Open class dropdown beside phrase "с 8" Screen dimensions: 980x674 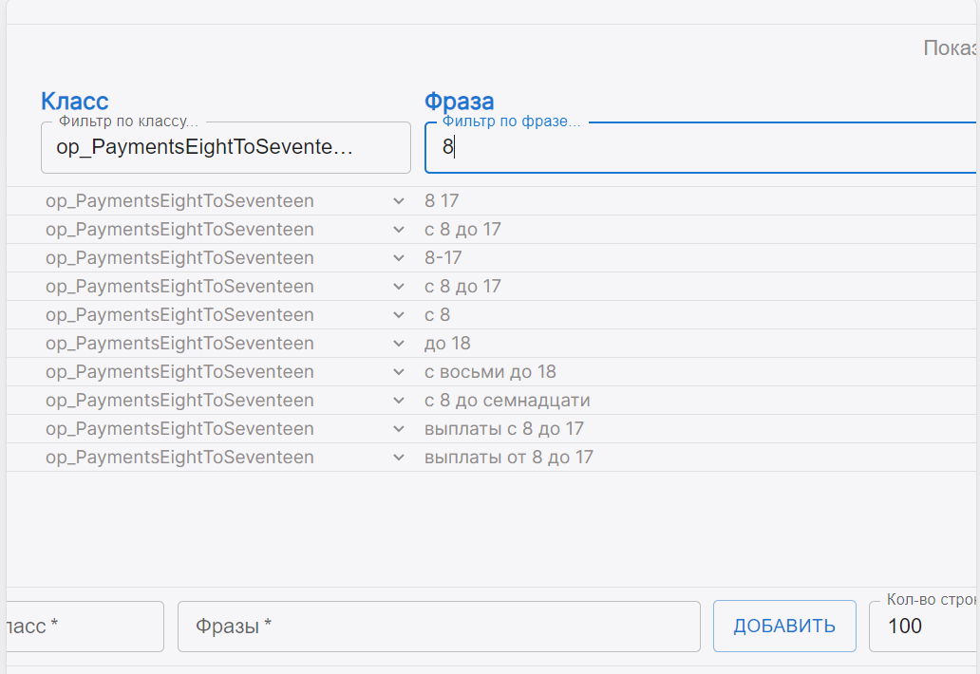point(398,315)
